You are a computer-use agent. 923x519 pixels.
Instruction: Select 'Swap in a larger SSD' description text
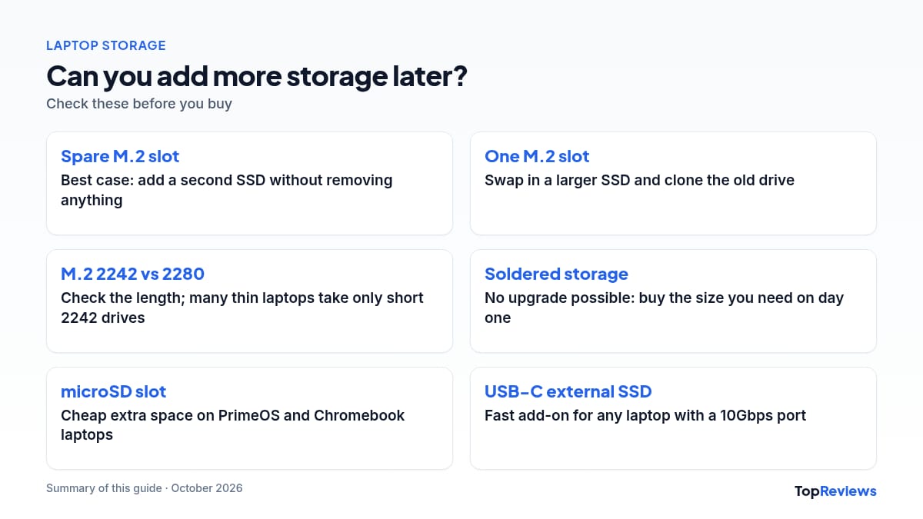tap(639, 180)
